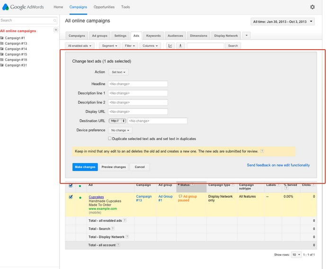Click the speech bubble icon by Ad group paused

(180, 196)
